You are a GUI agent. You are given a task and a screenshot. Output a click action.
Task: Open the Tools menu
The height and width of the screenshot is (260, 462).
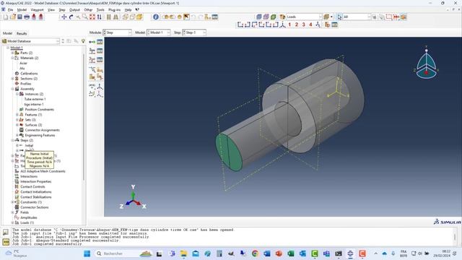[x=100, y=9]
